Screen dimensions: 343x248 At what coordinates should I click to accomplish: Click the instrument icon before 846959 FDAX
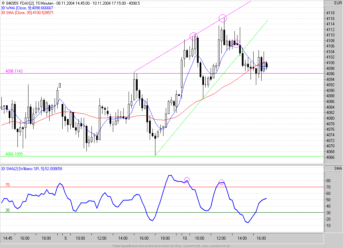point(3,3)
